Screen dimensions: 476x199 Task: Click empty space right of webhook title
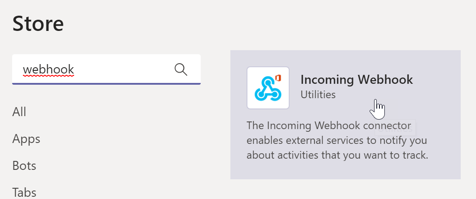click(436, 80)
